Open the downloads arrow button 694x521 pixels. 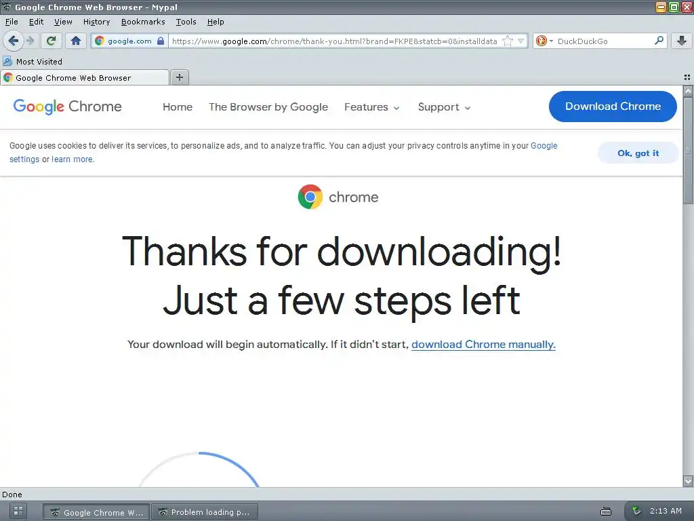(682, 41)
